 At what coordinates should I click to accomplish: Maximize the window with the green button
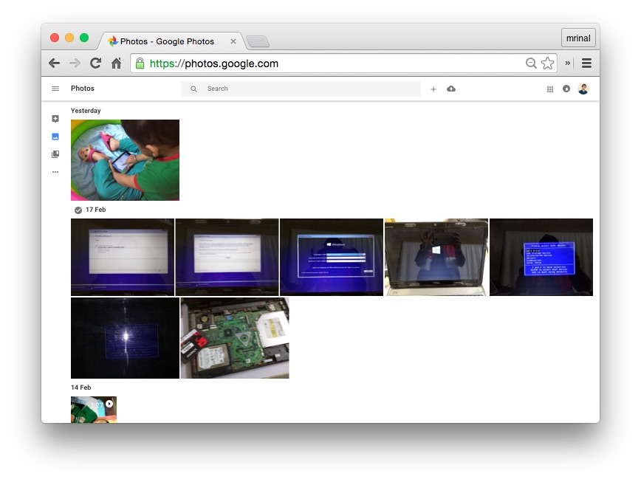84,38
